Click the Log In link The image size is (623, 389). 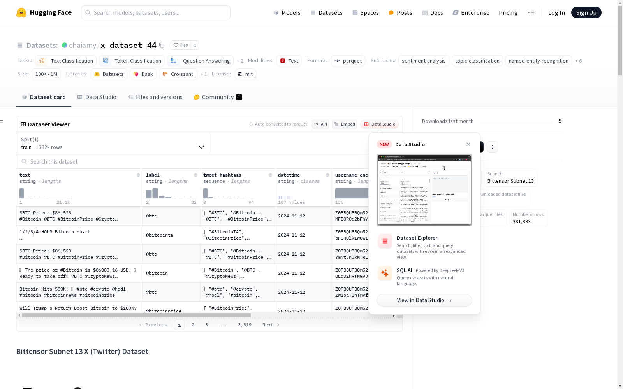pyautogui.click(x=556, y=12)
